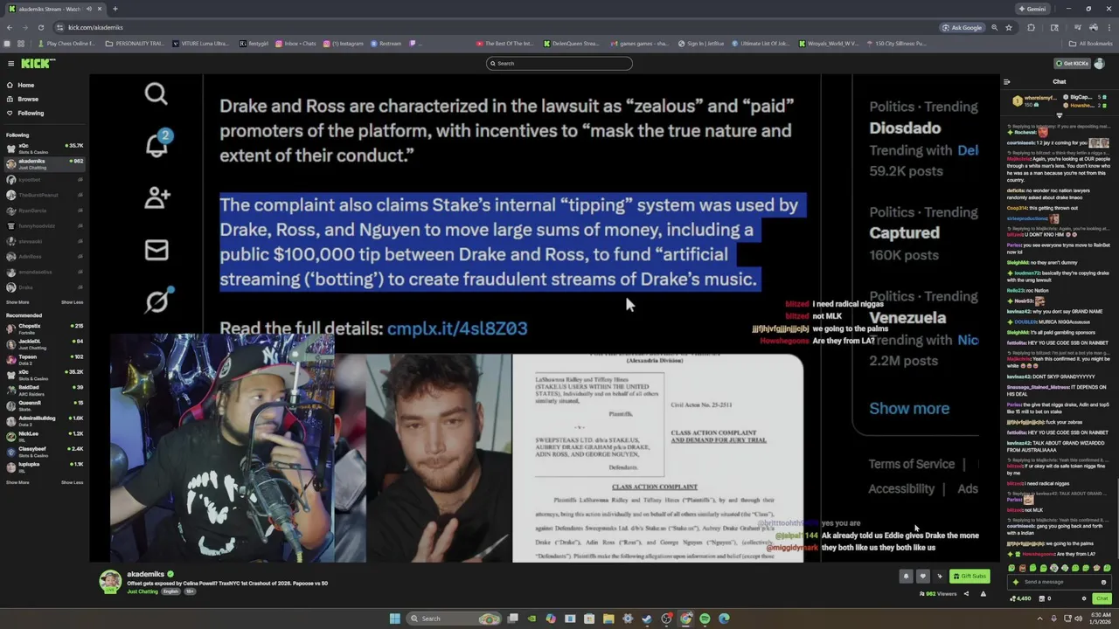
Task: Mute the akademiks Stream browser tab
Action: [x=89, y=9]
